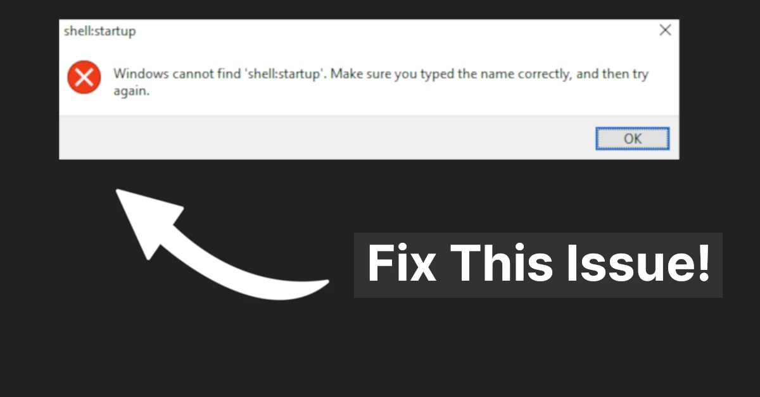Viewport: 760px width, 397px height.
Task: Click the white X inside red circle
Action: click(x=84, y=77)
